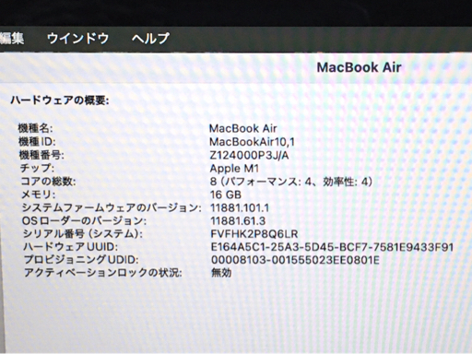This screenshot has width=472, height=354.
Task: Select the アクティベーションロックの状況 label
Action: point(103,273)
